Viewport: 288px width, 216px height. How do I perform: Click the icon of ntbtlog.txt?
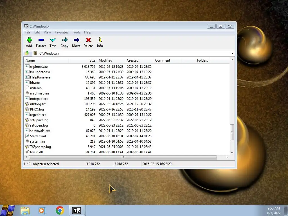coord(27,104)
